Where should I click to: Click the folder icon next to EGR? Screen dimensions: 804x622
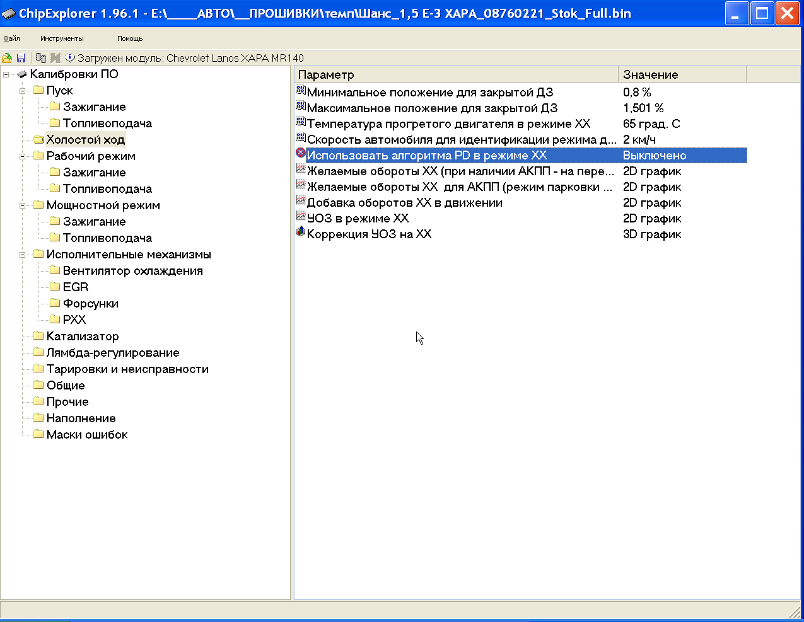tap(55, 287)
